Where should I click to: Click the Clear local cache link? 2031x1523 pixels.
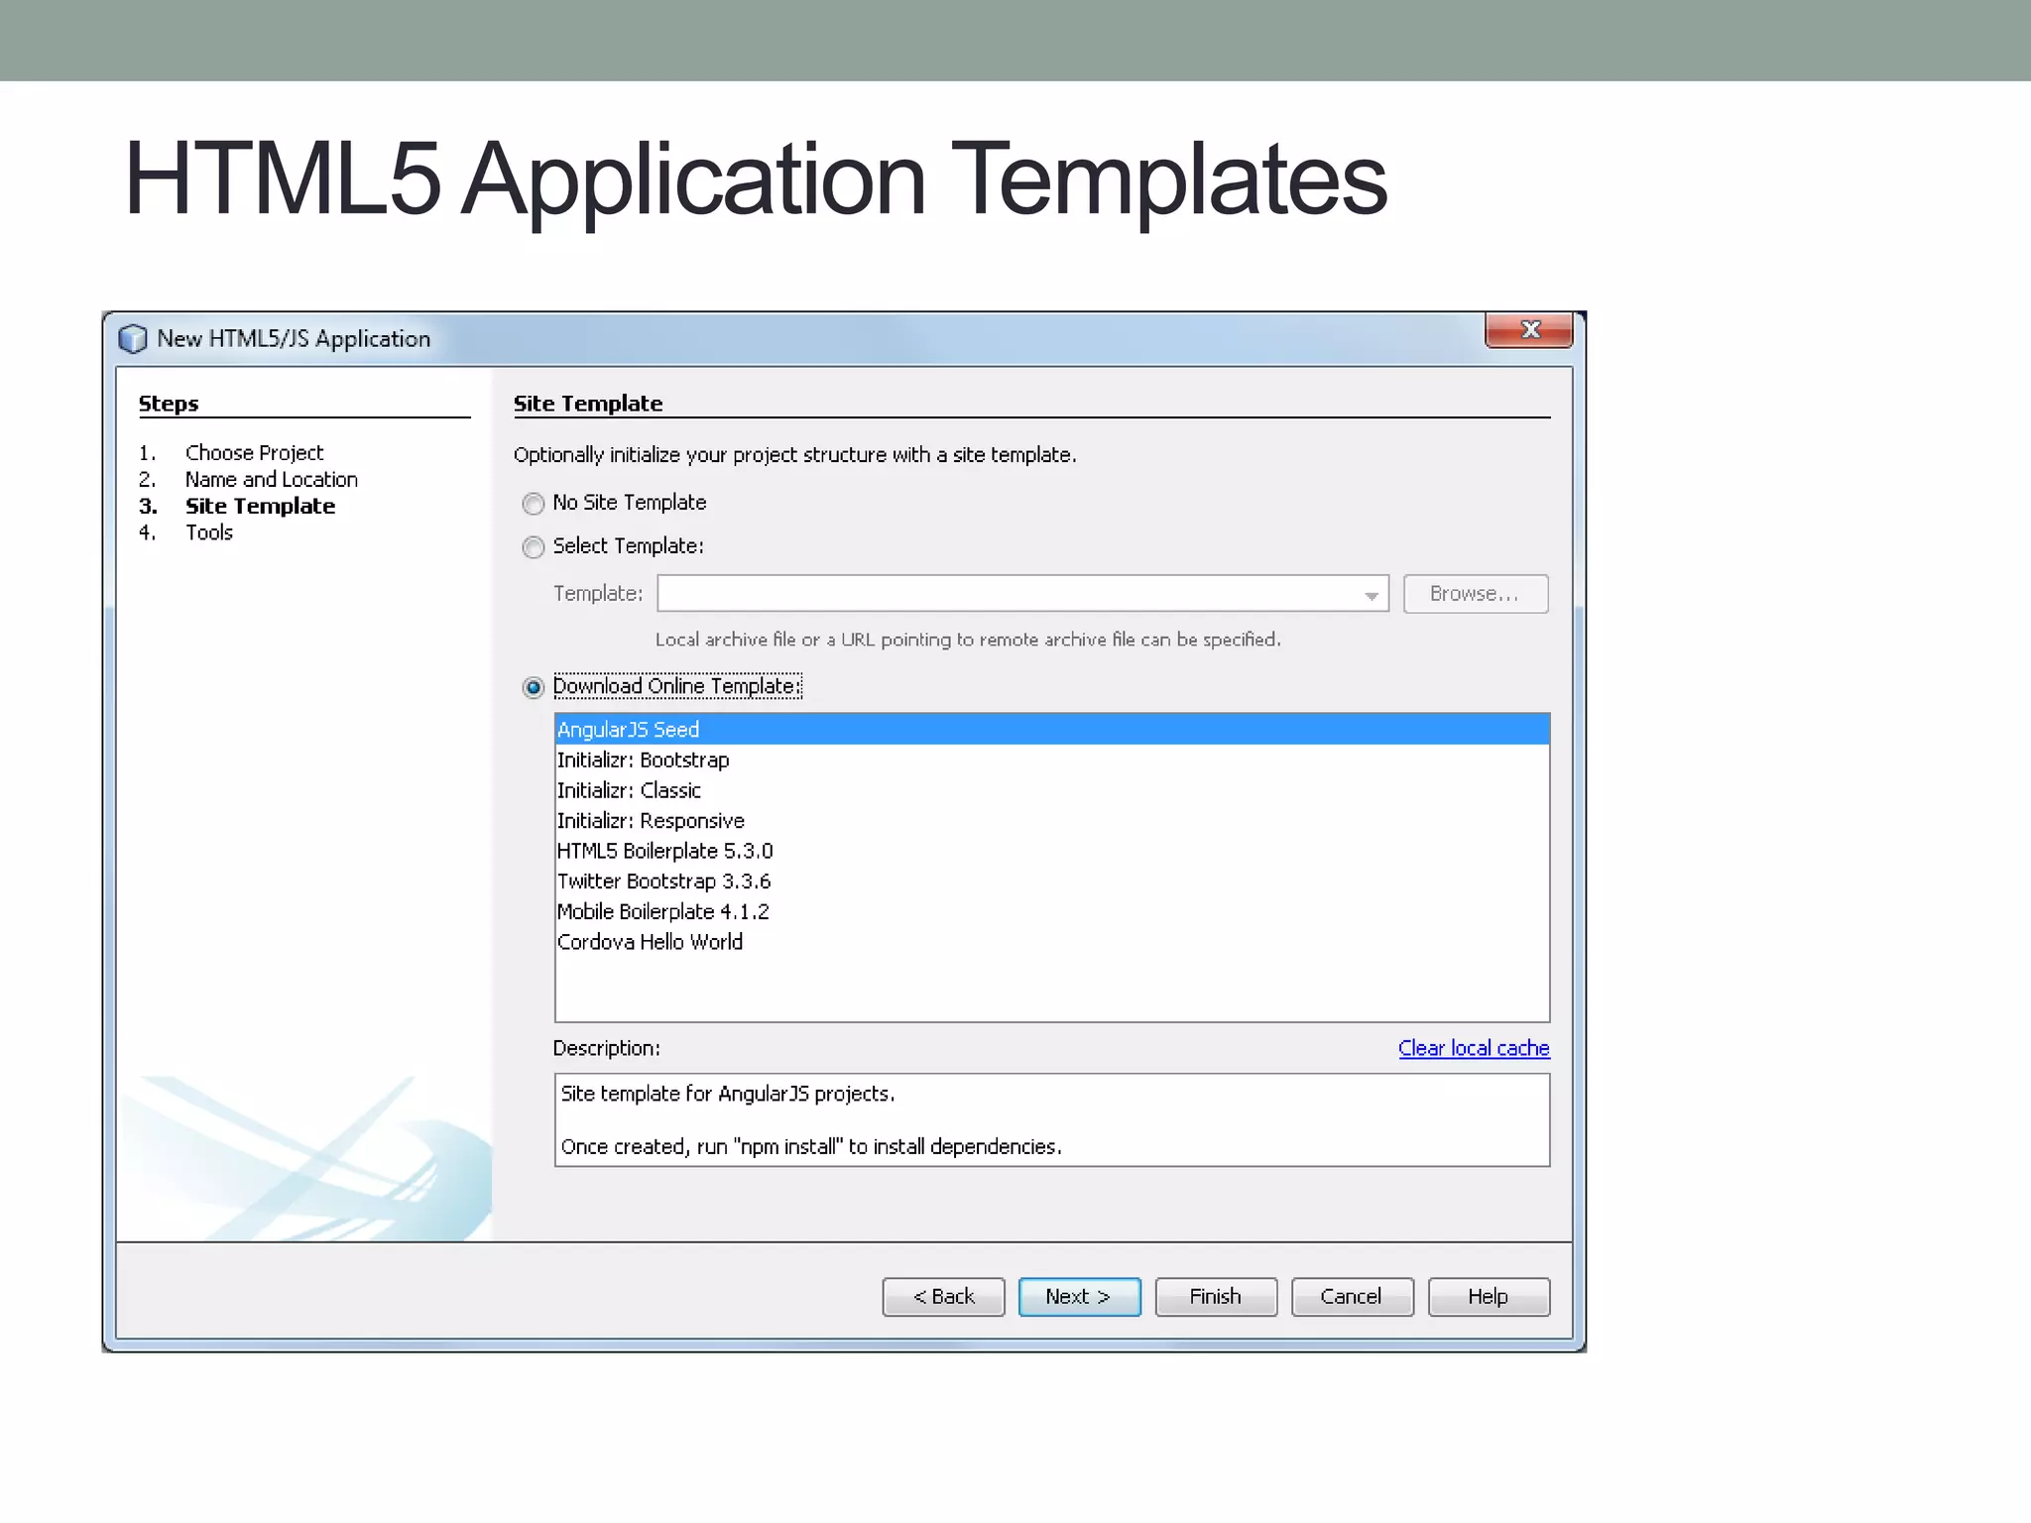(1474, 1048)
